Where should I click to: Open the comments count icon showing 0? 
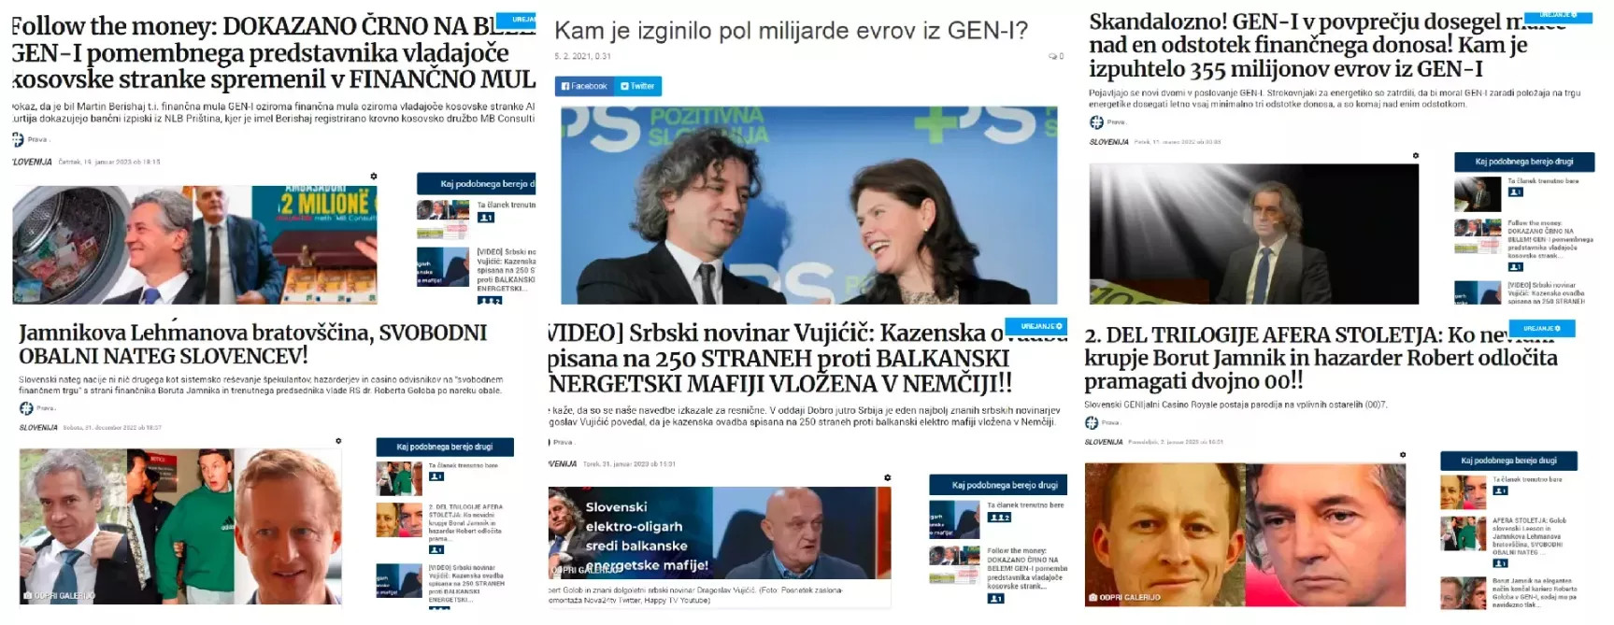[1056, 56]
